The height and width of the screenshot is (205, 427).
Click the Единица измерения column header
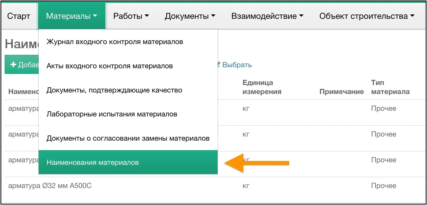(x=262, y=87)
